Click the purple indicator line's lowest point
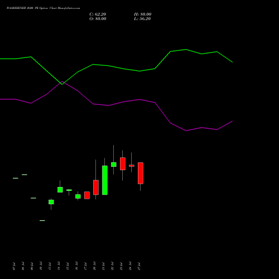The height and width of the screenshot is (279, 279). tap(186, 131)
